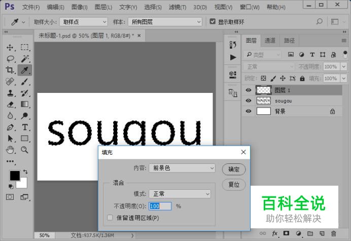
Task: Select the Brush tool
Action: tap(25, 82)
